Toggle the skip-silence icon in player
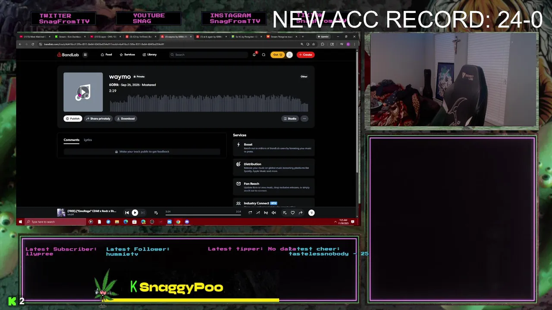Viewport: 552px width, 310px height. tap(266, 213)
